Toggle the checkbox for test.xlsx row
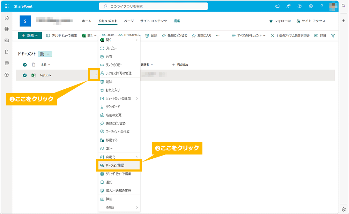The height and width of the screenshot is (214, 349). click(25, 75)
